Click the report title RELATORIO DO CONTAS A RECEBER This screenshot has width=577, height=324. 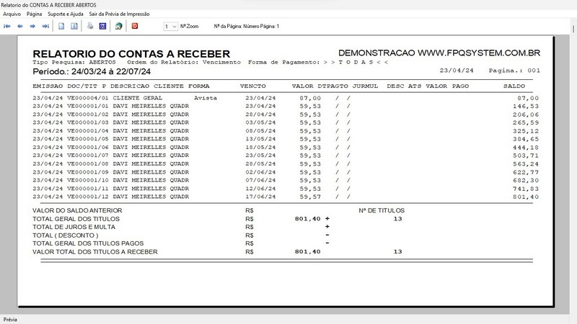click(131, 54)
